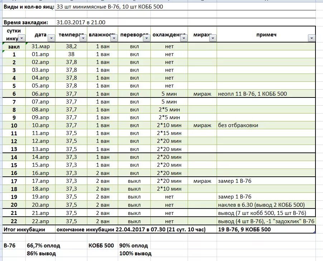Select temperature cell '38' in the 01.апр row

[x=71, y=54]
